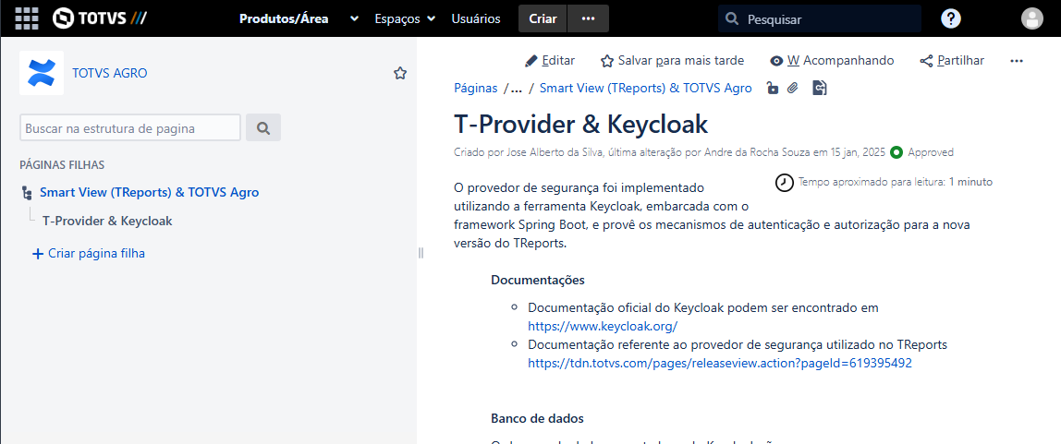1061x444 pixels.
Task: Click the TOTVS AGRO space logo
Action: [42, 73]
